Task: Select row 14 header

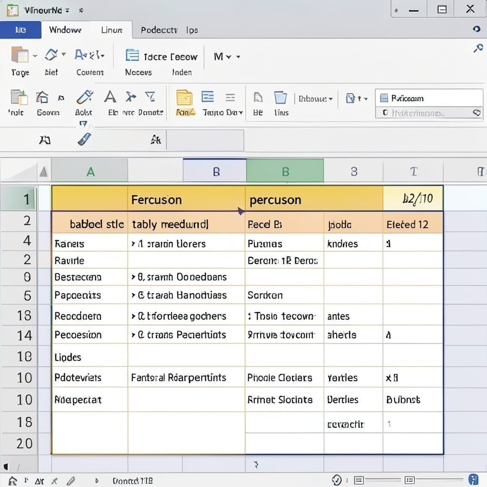Action: pyautogui.click(x=19, y=335)
